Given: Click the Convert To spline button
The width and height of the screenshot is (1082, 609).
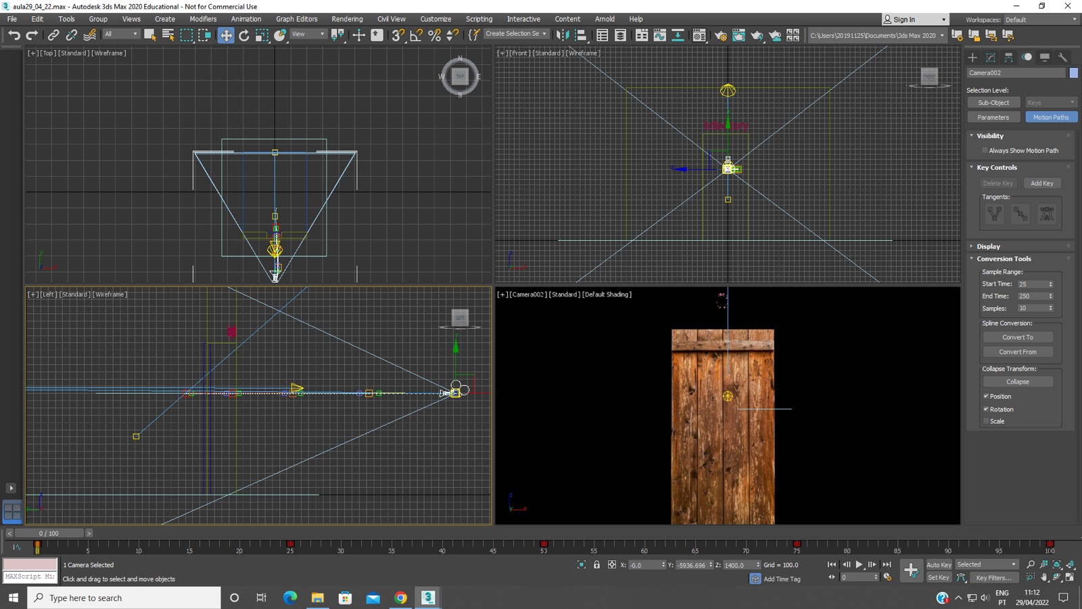Looking at the screenshot, I should point(1018,337).
